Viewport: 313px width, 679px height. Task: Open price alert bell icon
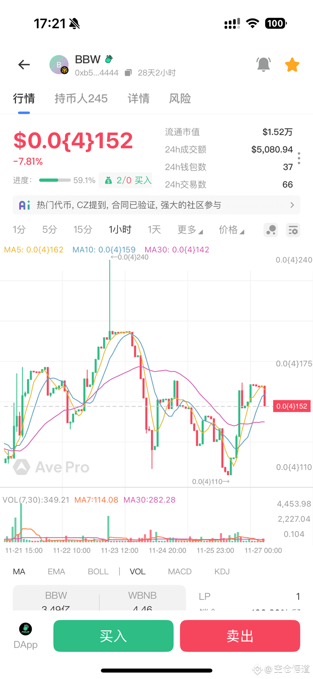(x=263, y=65)
